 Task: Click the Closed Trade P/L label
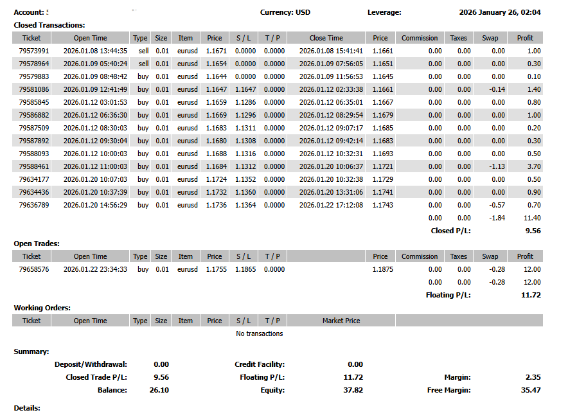[96, 377]
